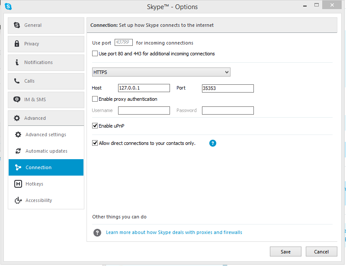The height and width of the screenshot is (266, 346).
Task: Open the Calls section
Action: tap(46, 81)
